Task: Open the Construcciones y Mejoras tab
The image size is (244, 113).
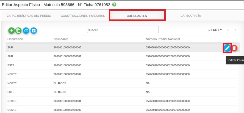Action: pyautogui.click(x=83, y=16)
